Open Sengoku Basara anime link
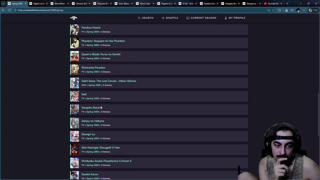Viewport: 320px width, 180px height. tap(91, 107)
